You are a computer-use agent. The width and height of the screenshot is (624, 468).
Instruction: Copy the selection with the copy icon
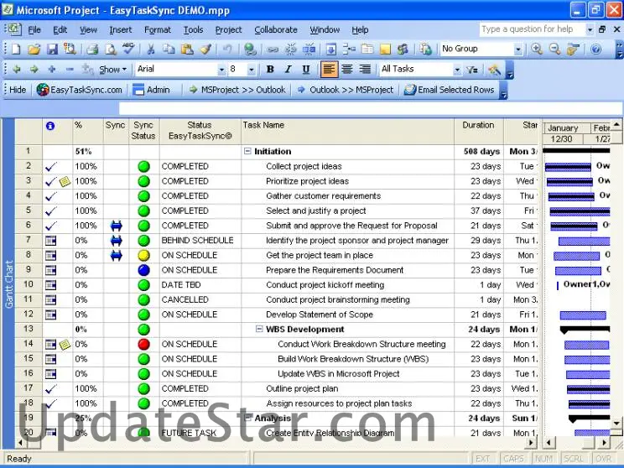pos(169,49)
